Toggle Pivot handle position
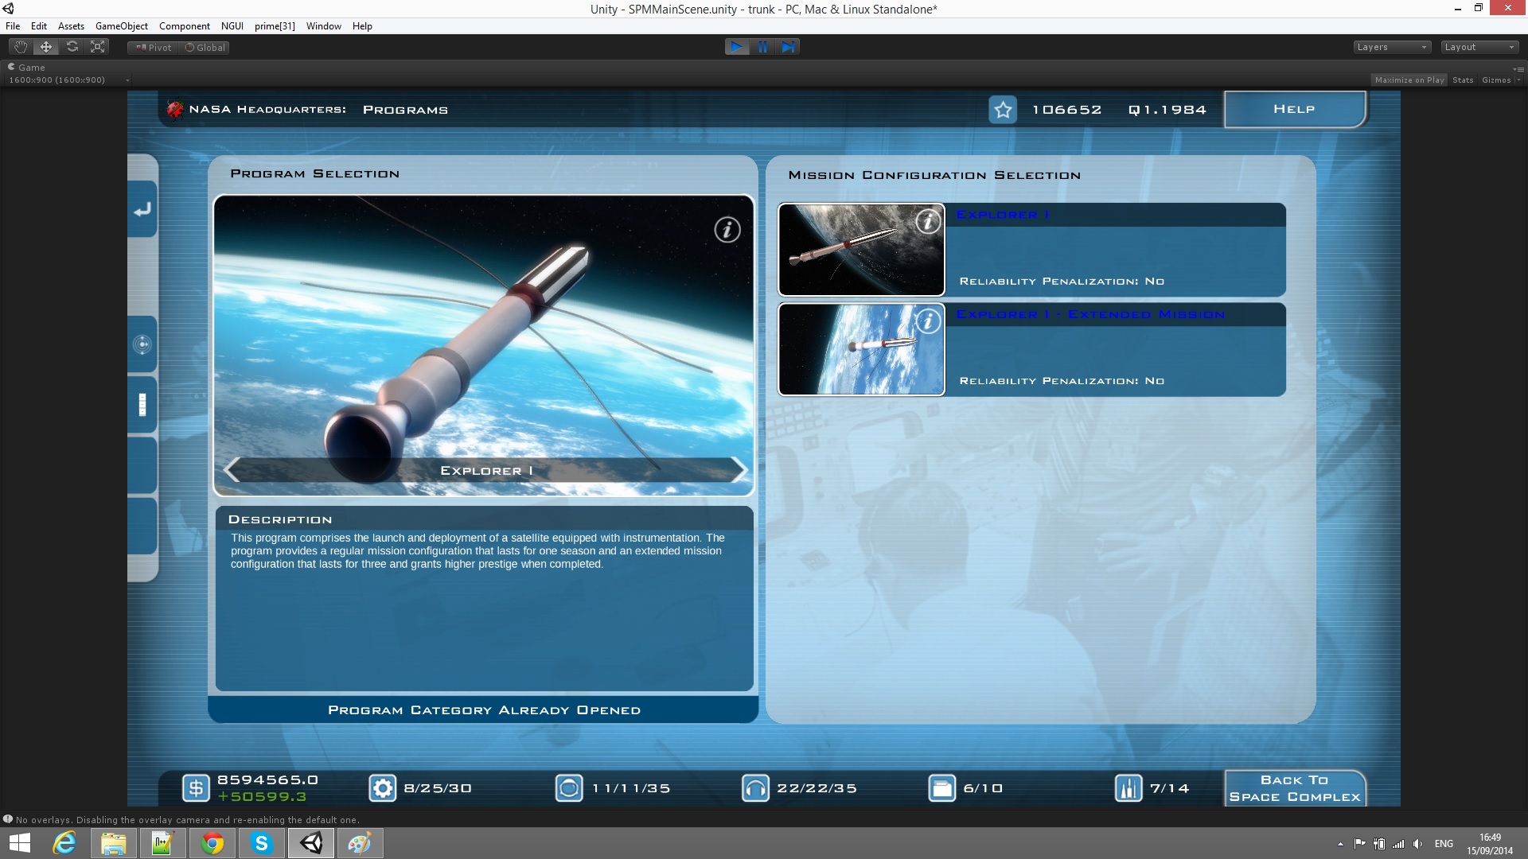The image size is (1528, 859). pyautogui.click(x=153, y=48)
